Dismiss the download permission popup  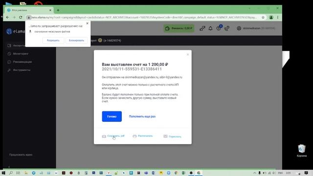[87, 23]
